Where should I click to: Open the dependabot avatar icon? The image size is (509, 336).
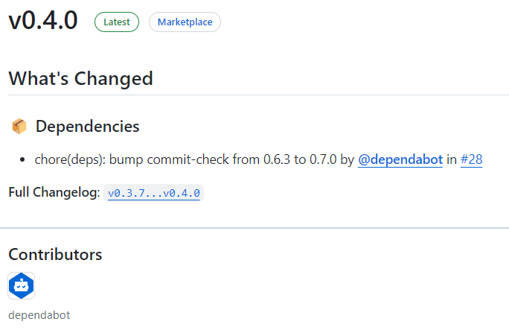point(21,286)
